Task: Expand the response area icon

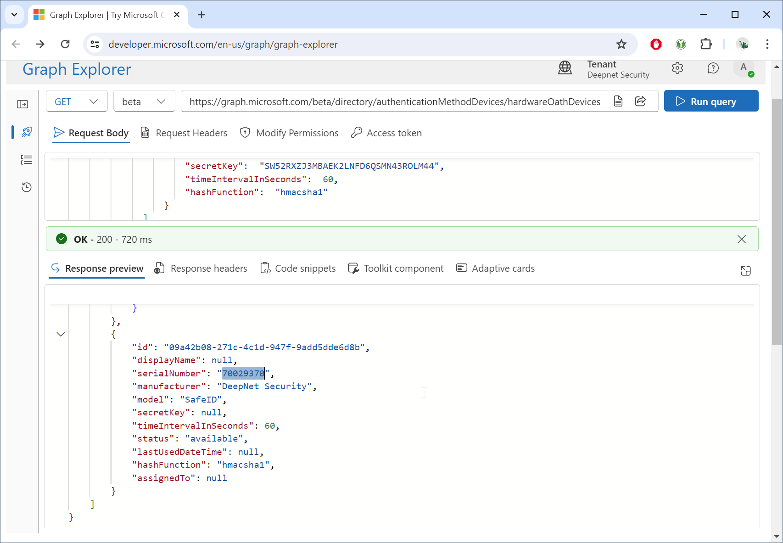Action: [x=745, y=271]
